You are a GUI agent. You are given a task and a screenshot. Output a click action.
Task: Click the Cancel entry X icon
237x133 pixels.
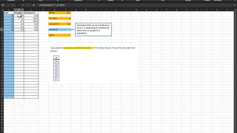23,5
